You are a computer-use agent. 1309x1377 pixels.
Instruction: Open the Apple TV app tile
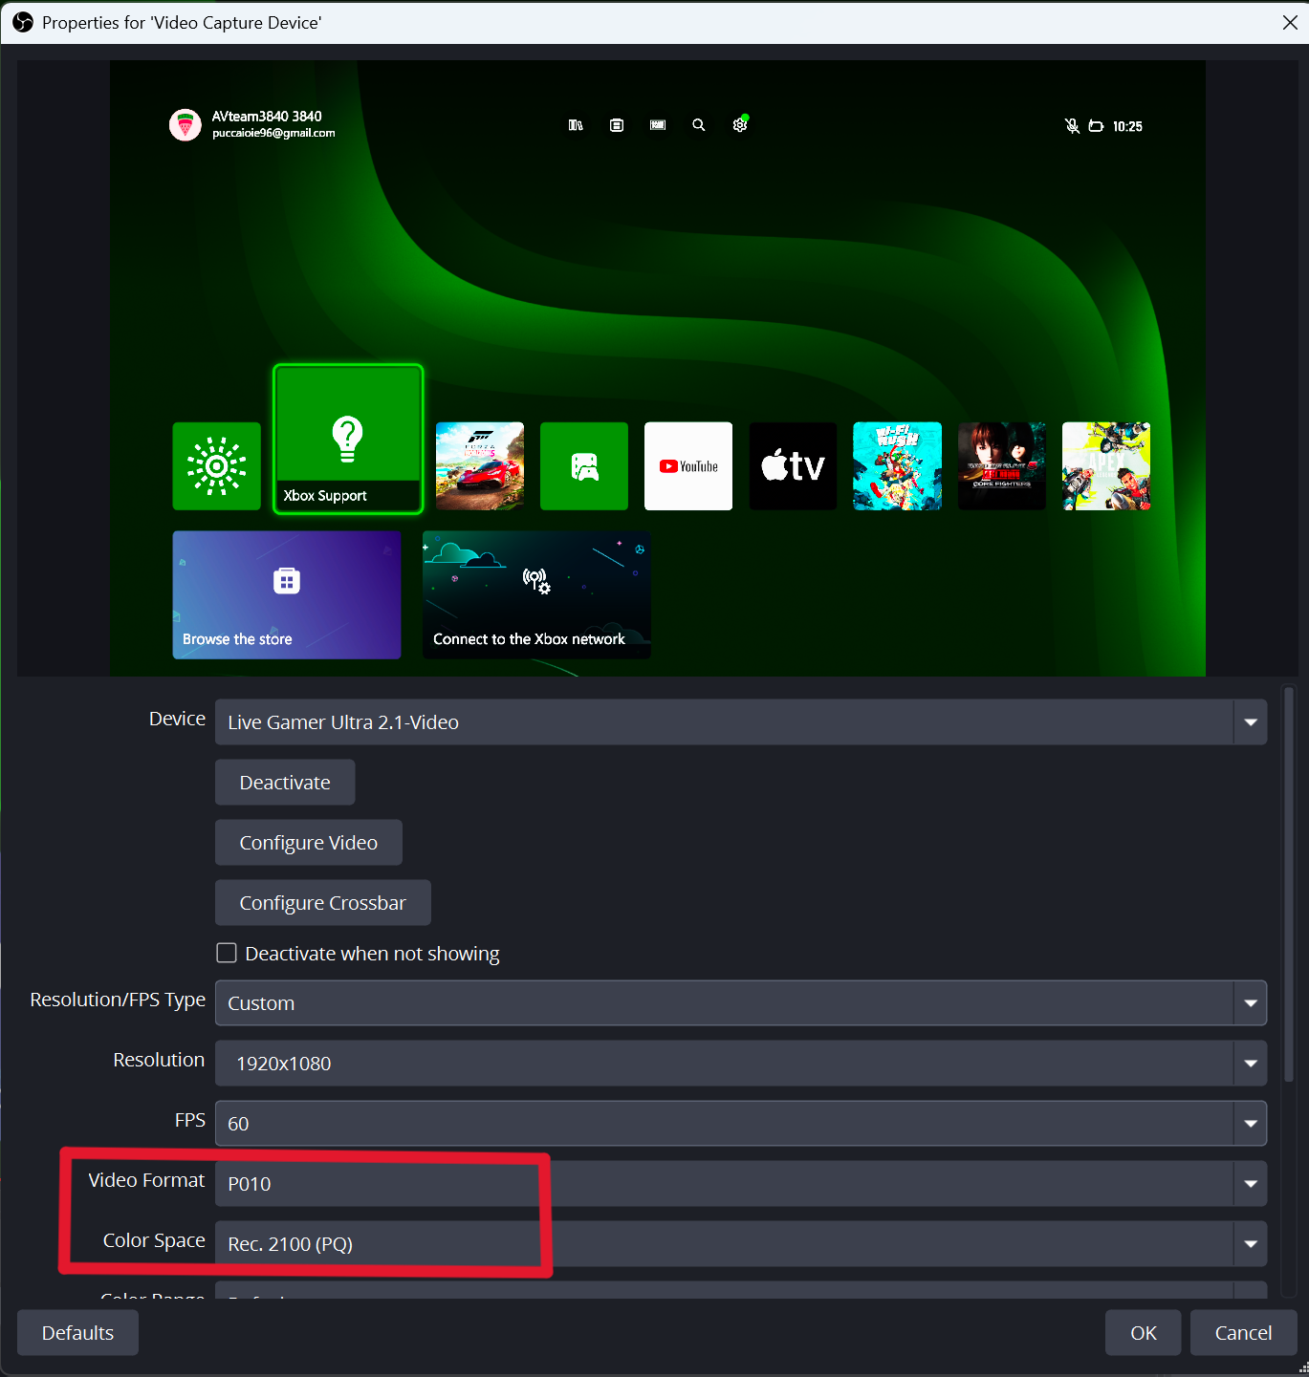[x=793, y=466]
